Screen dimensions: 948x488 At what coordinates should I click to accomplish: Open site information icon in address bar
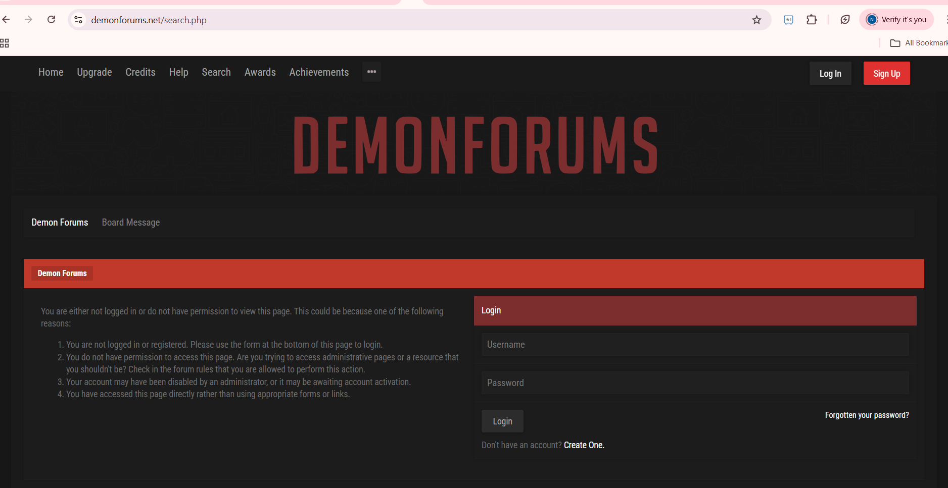(x=78, y=20)
